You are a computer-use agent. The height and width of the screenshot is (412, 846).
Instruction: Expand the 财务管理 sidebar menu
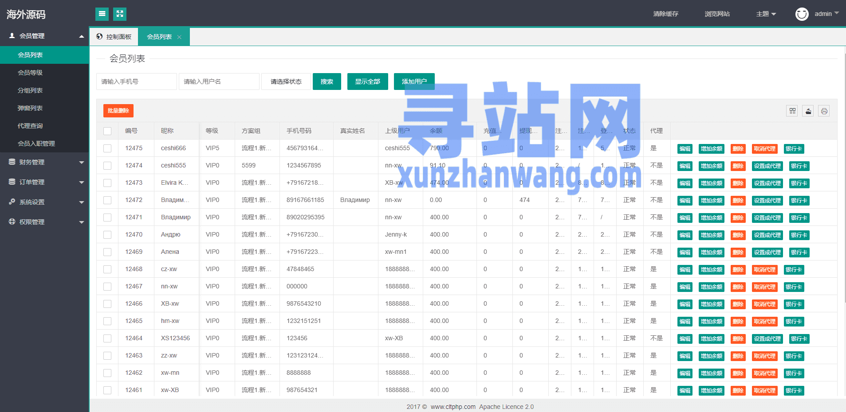[44, 162]
